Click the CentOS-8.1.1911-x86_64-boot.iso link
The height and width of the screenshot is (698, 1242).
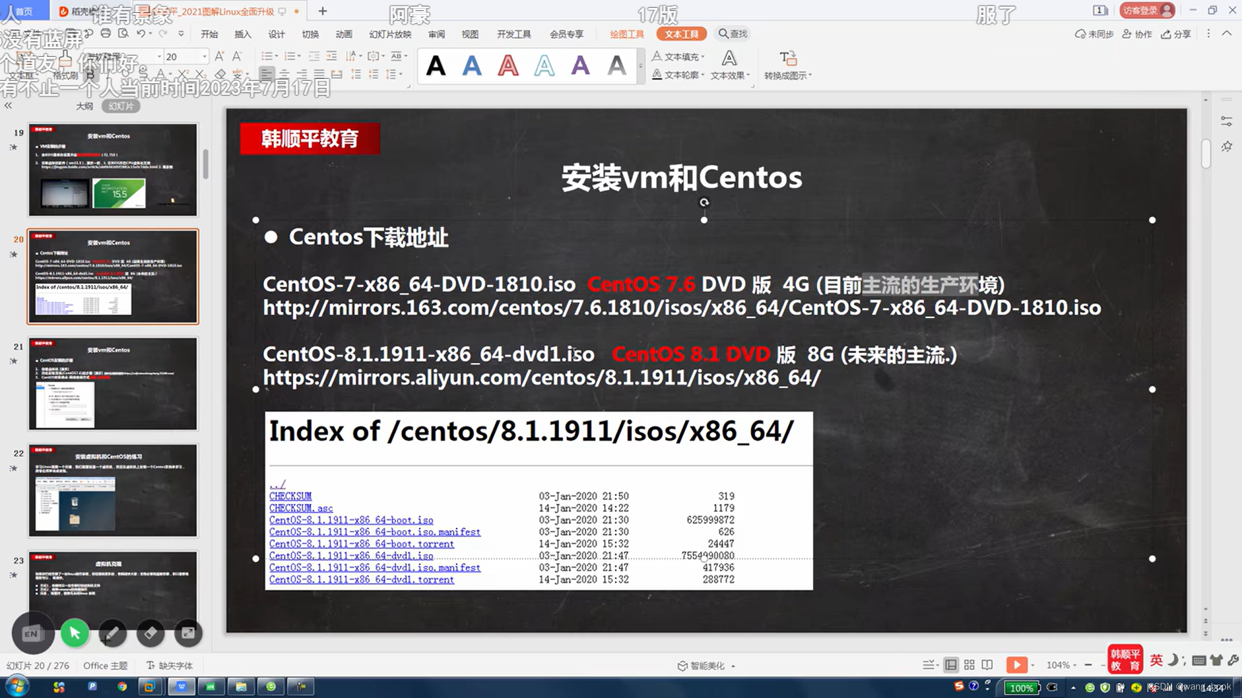(351, 520)
